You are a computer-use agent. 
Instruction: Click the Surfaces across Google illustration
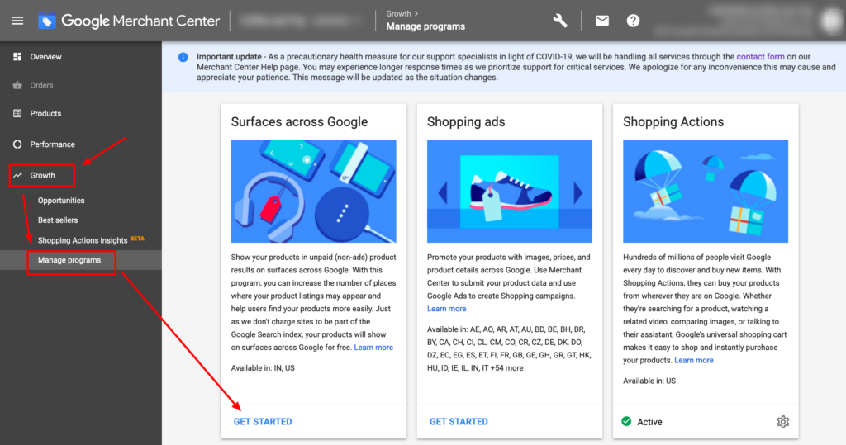click(x=313, y=191)
